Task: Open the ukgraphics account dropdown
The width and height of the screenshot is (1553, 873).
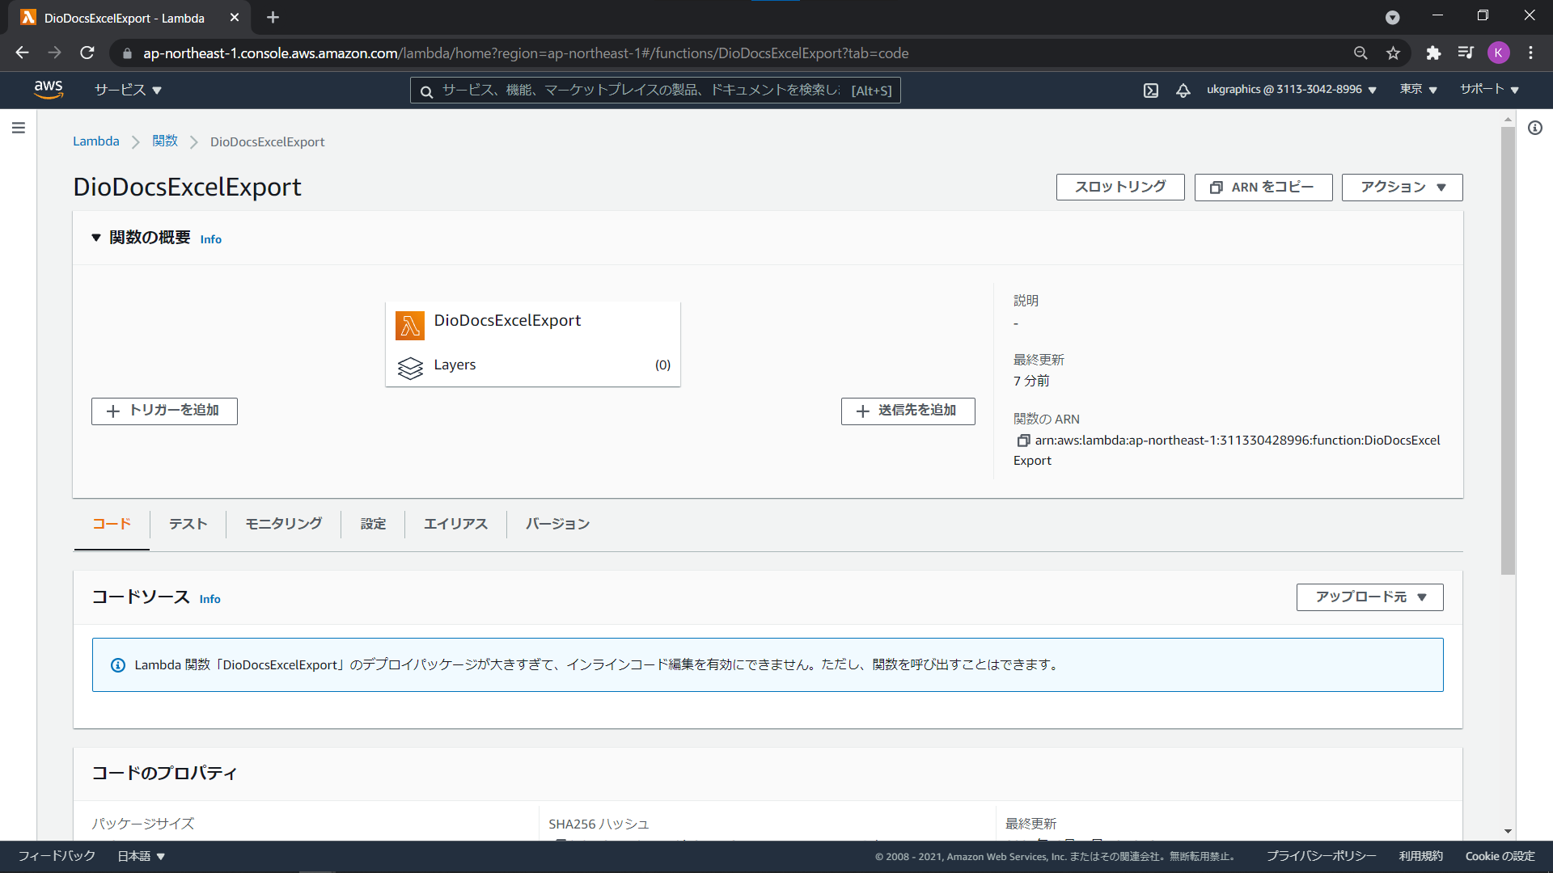Action: (1292, 90)
